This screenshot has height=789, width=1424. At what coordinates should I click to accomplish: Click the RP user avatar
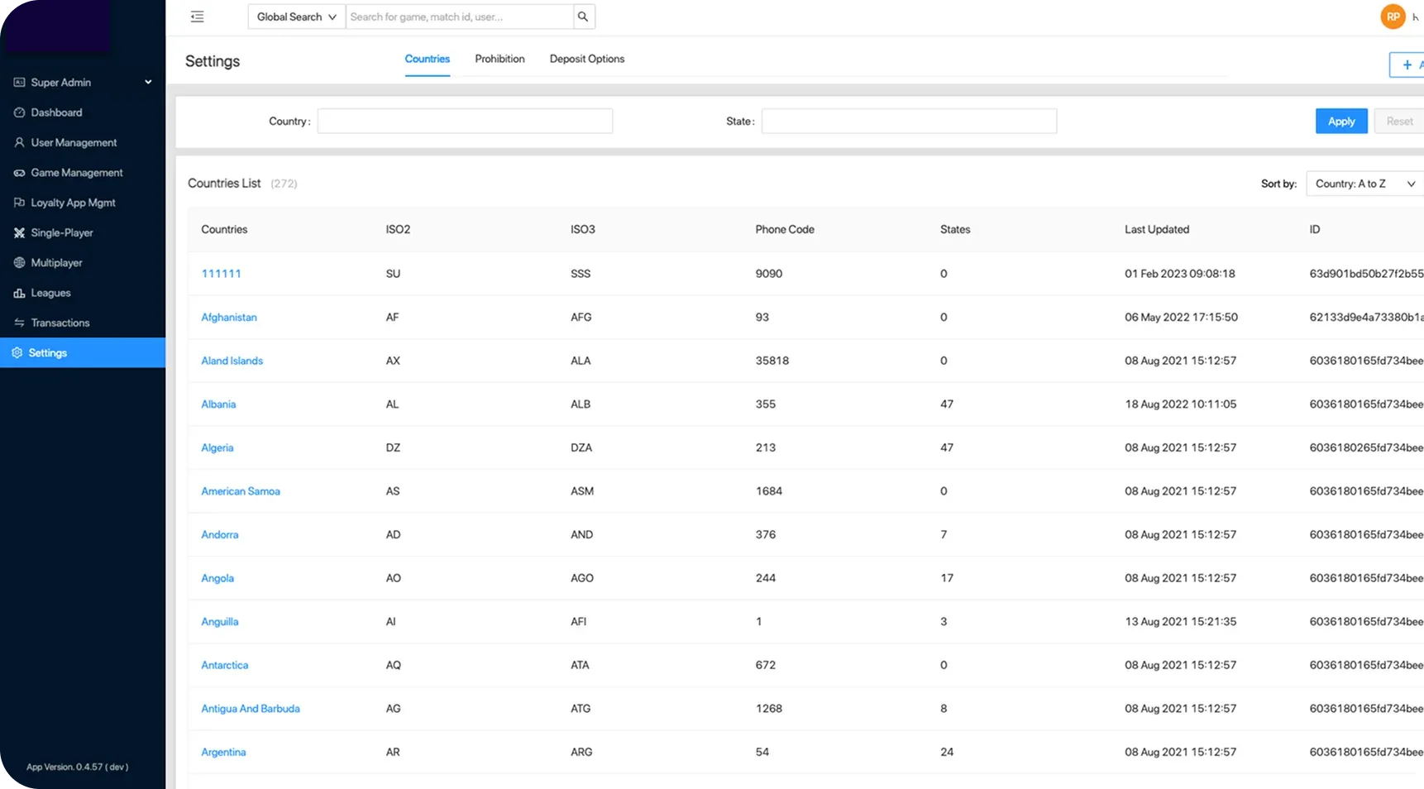(x=1393, y=17)
